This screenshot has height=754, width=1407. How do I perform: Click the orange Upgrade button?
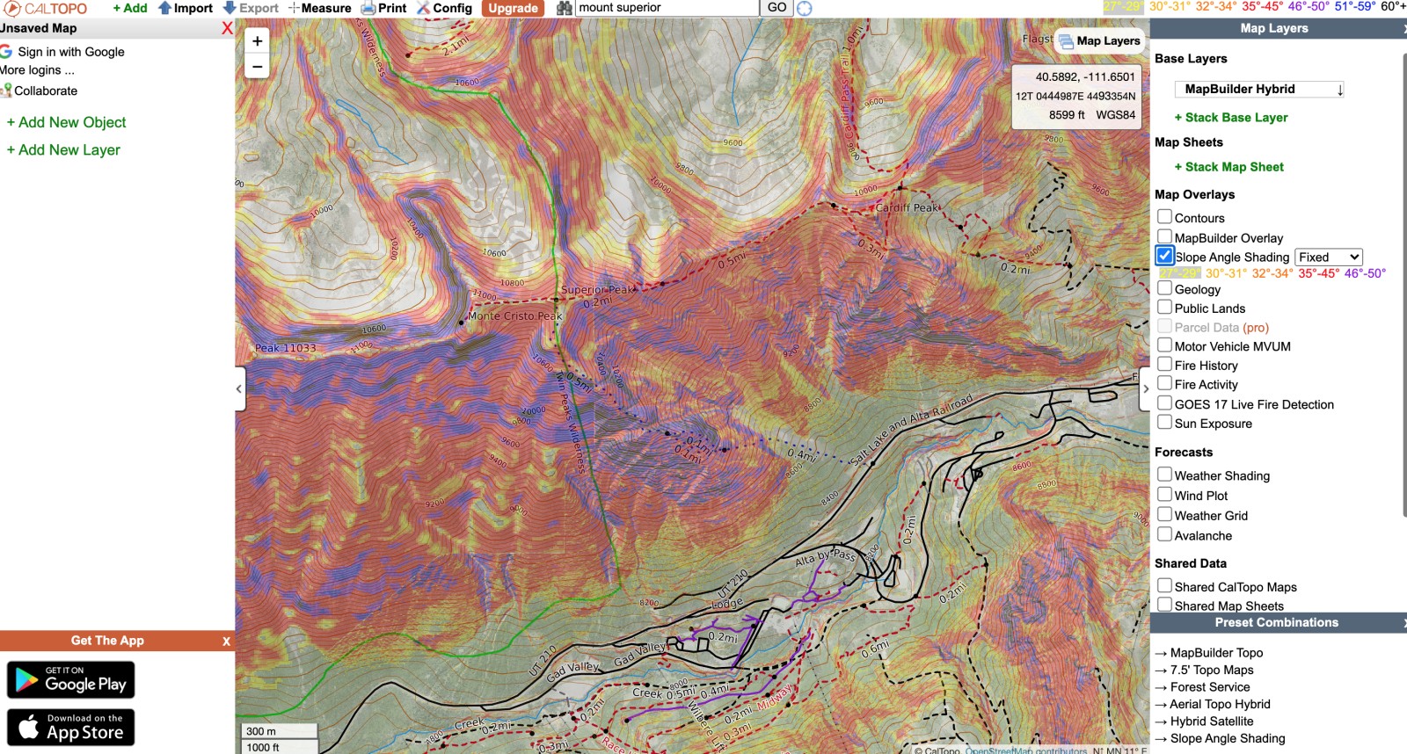(513, 8)
